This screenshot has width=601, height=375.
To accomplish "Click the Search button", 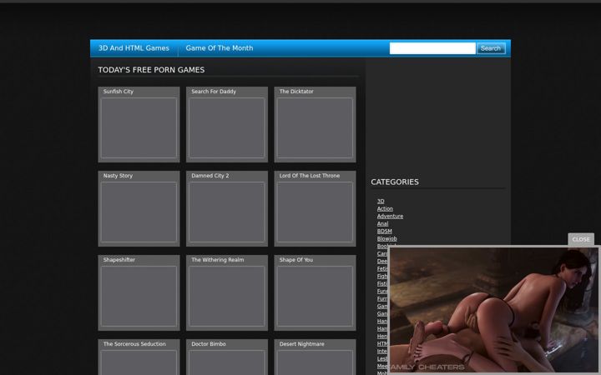I will click(491, 48).
